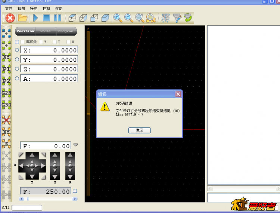This screenshot has height=213, width=280.
Task: Click the P1 position icon
Action: (6, 69)
